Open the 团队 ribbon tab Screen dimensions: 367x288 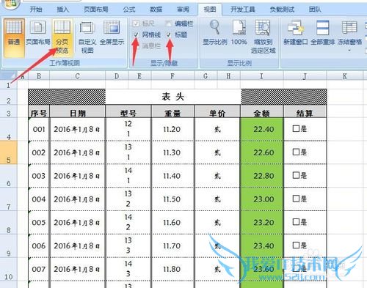tap(315, 10)
